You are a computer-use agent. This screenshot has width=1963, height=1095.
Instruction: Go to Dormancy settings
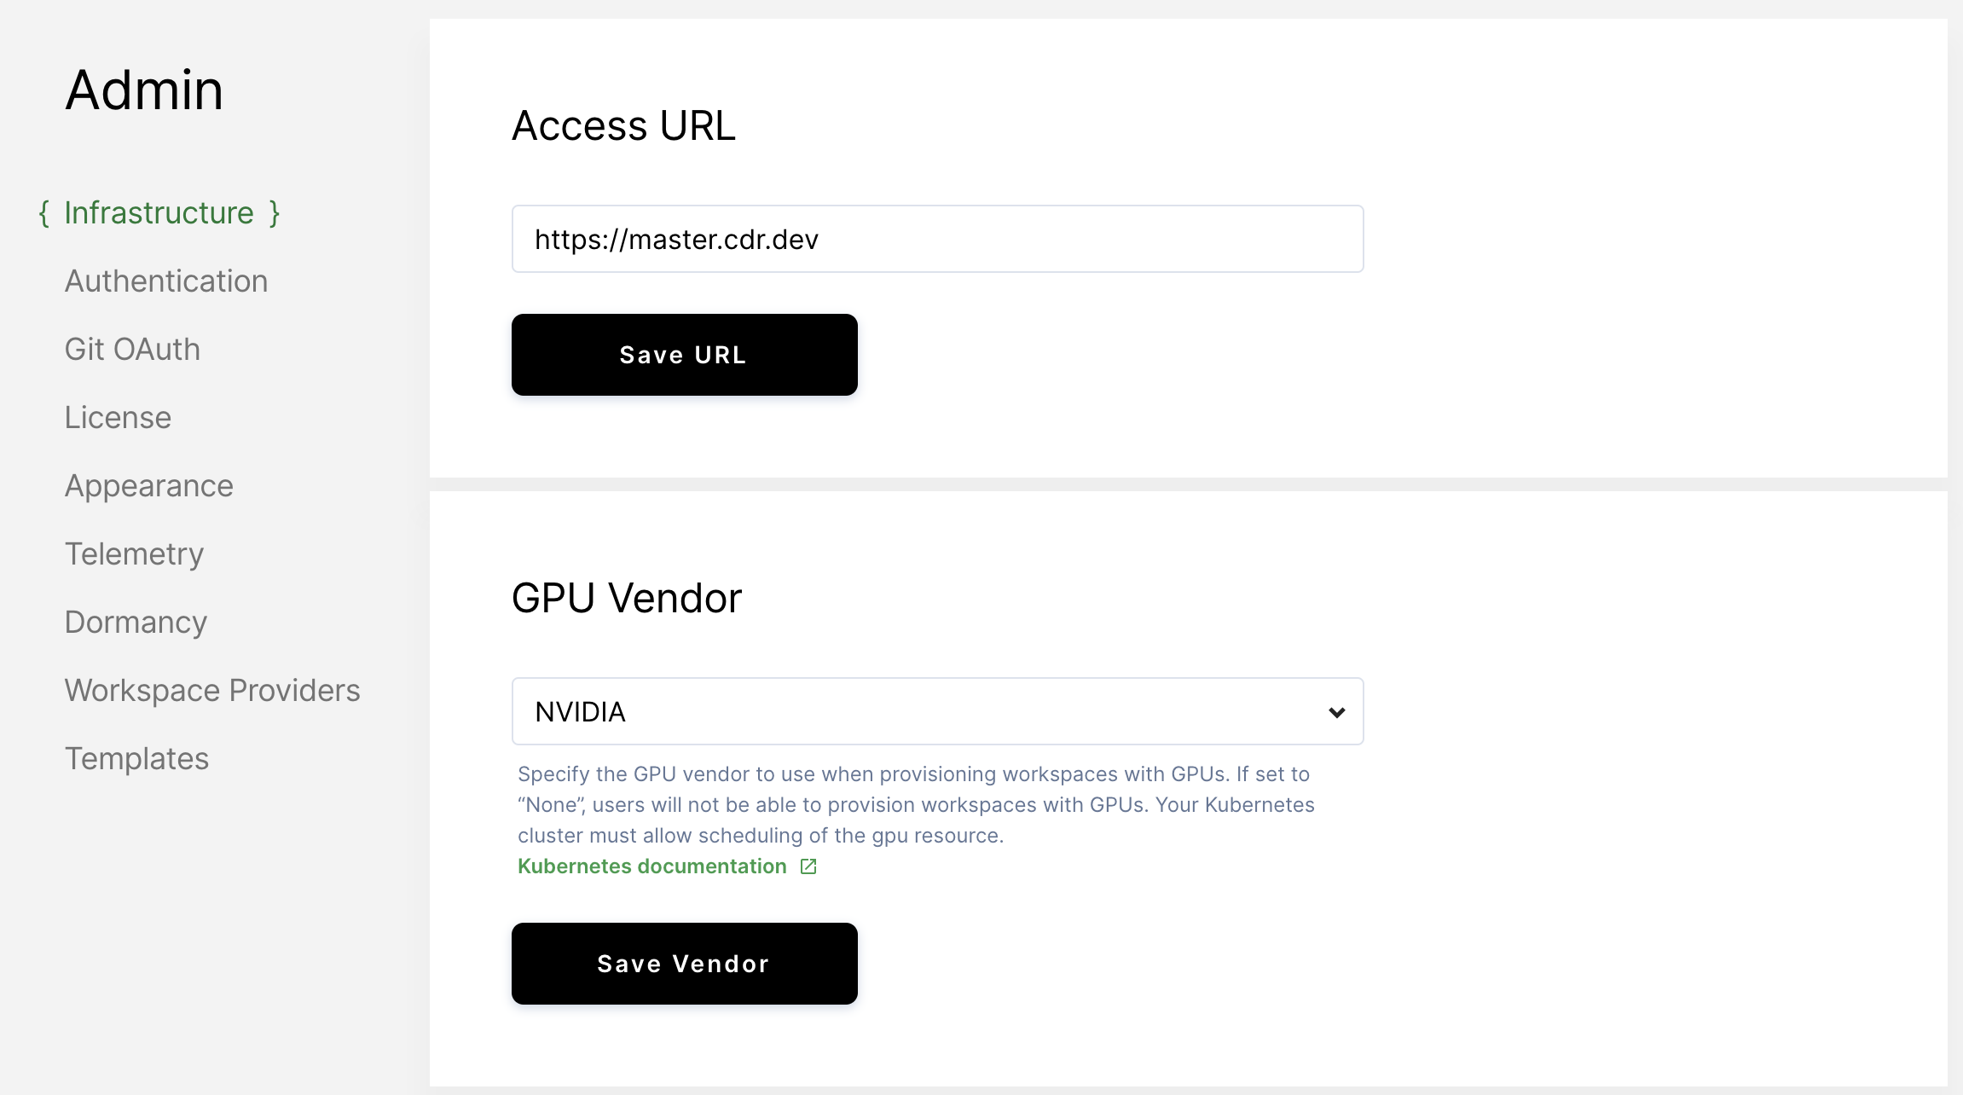pyautogui.click(x=136, y=623)
